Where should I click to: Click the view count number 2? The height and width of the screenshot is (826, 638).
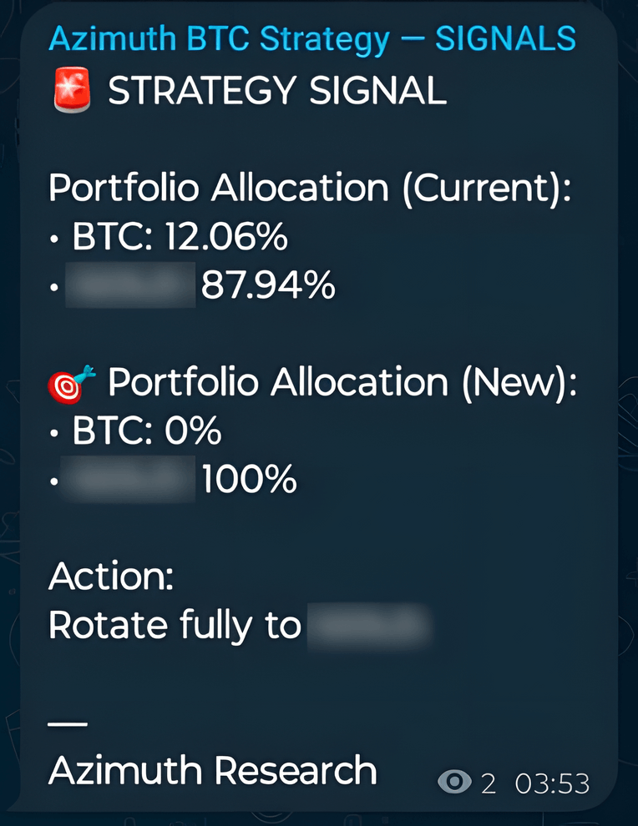[x=489, y=783]
